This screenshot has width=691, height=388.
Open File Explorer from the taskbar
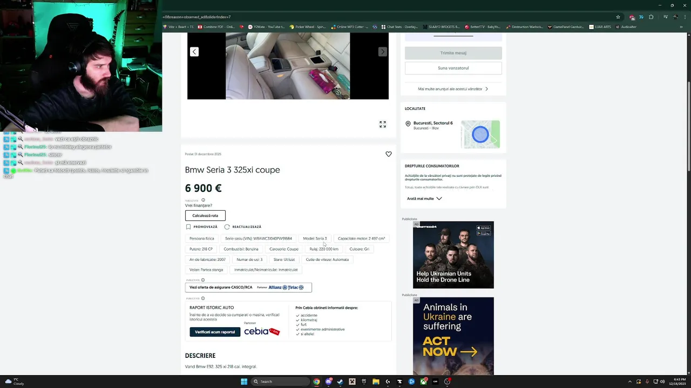tap(376, 382)
